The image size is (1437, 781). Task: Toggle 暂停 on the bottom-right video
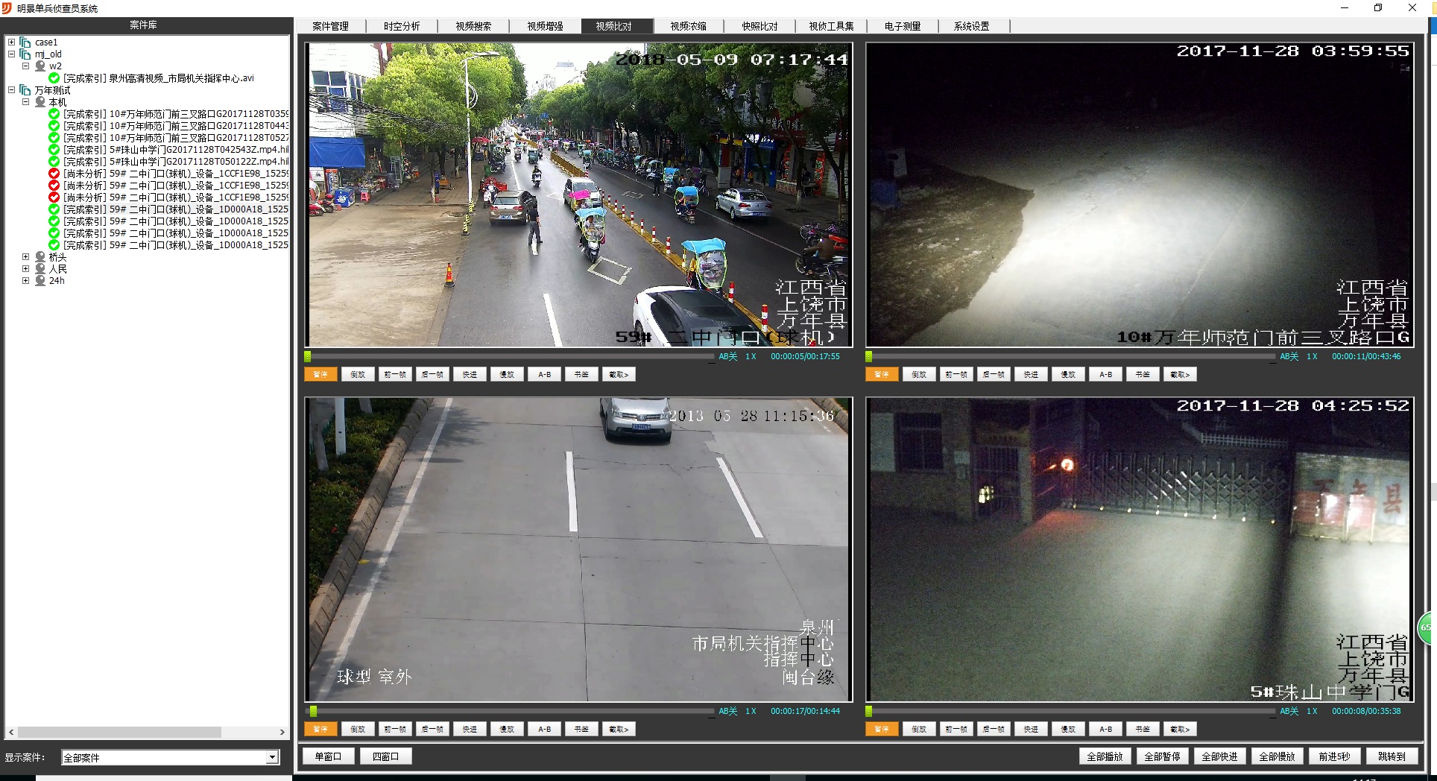pos(882,729)
